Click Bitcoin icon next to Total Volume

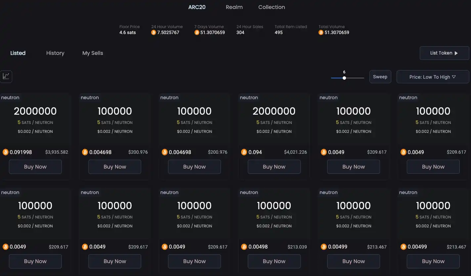[321, 32]
